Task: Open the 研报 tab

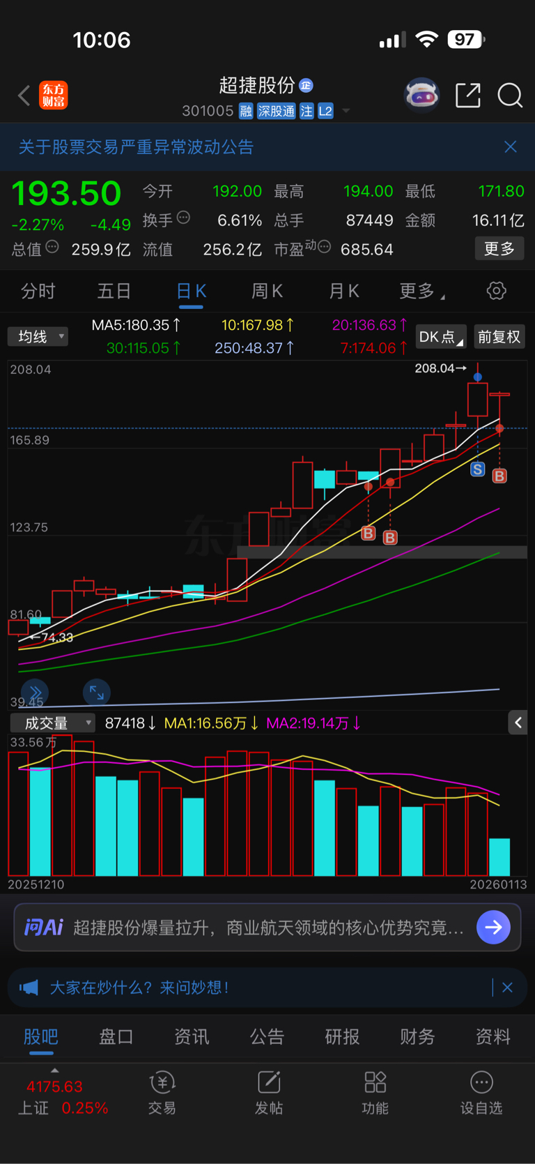Action: click(x=342, y=1037)
